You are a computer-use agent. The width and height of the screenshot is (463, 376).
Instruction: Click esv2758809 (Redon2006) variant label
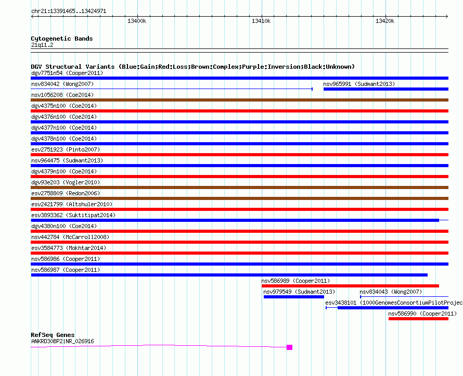click(x=66, y=193)
